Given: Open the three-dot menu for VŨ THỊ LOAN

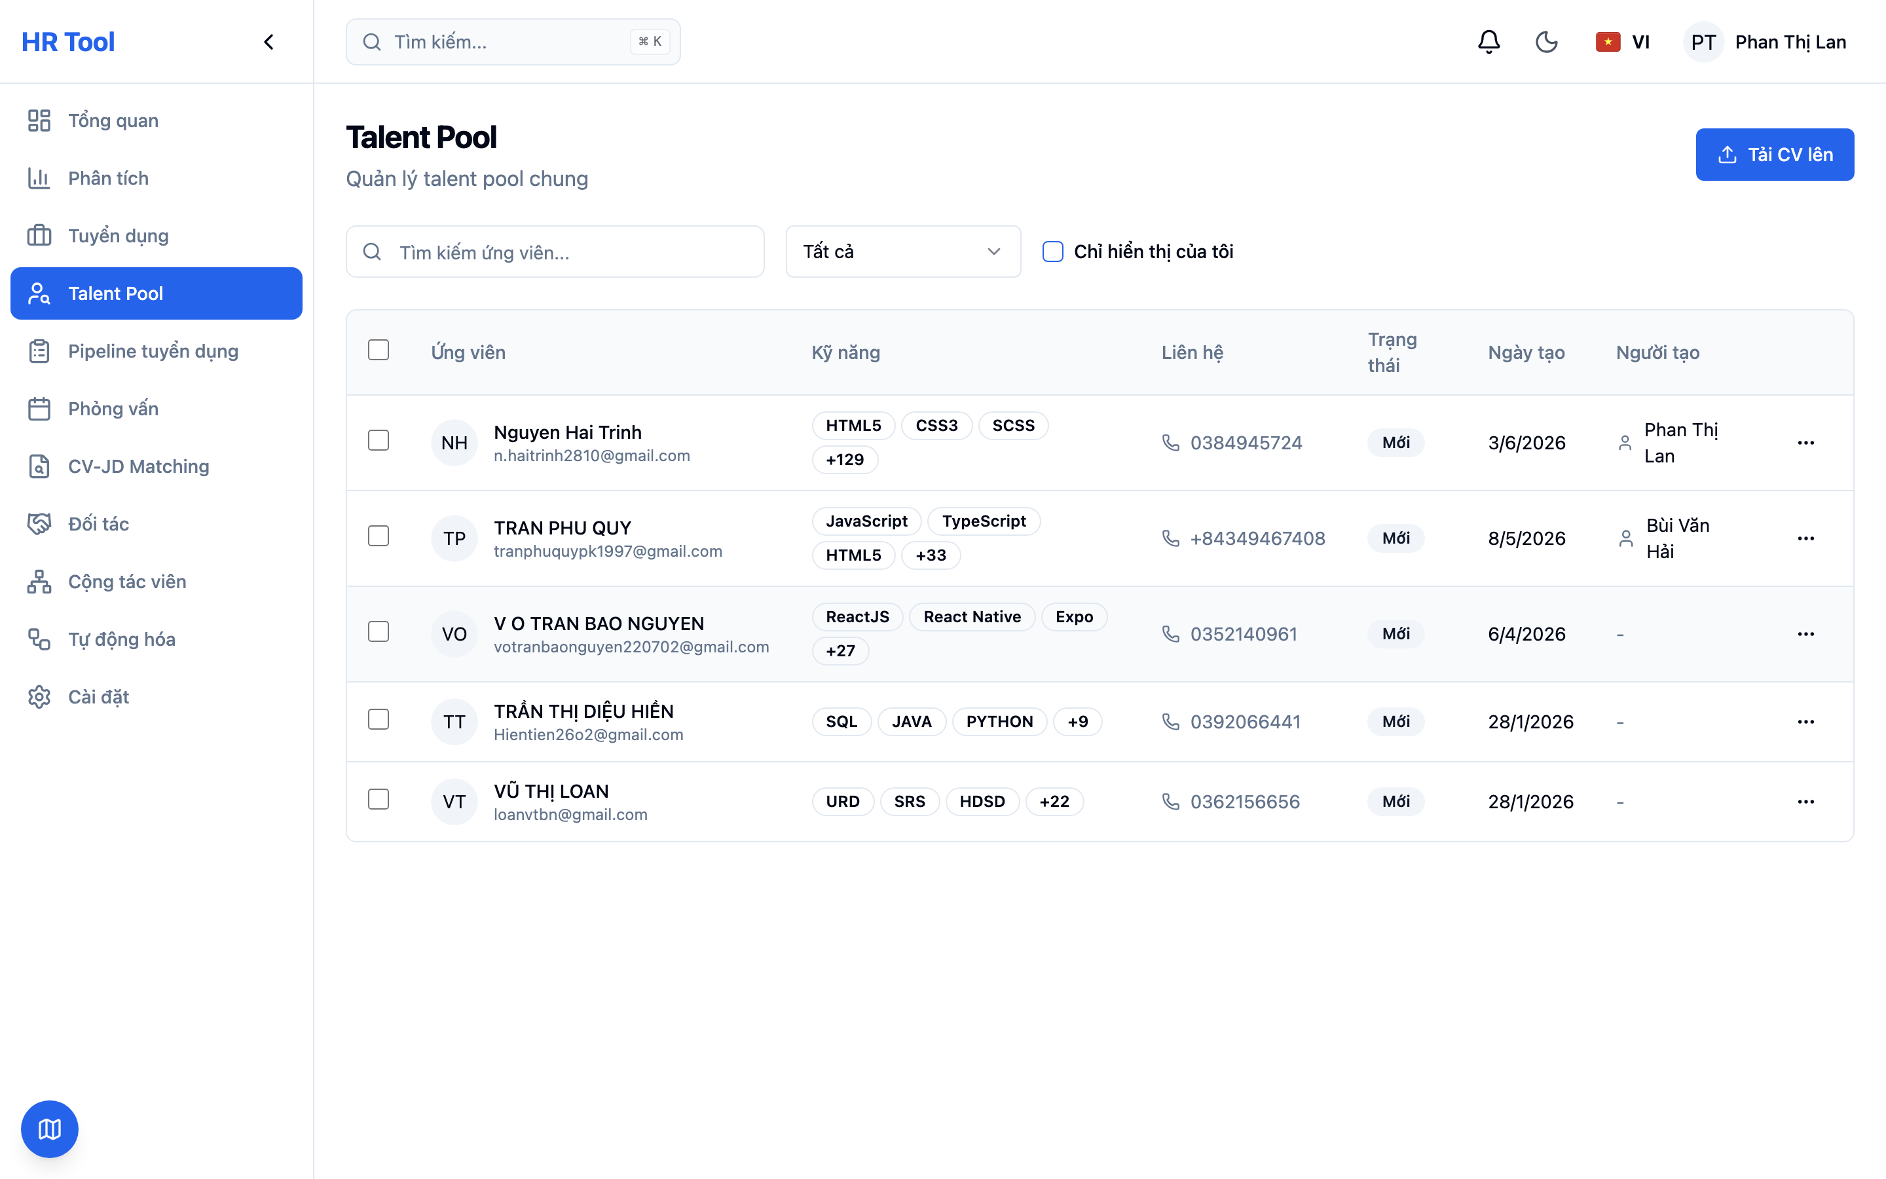Looking at the screenshot, I should tap(1805, 802).
